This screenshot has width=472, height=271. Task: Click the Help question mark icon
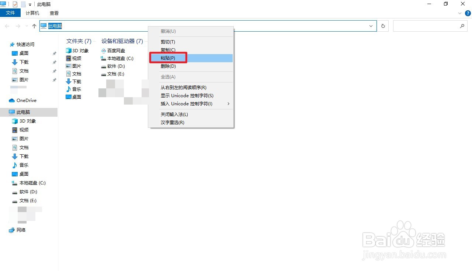468,13
